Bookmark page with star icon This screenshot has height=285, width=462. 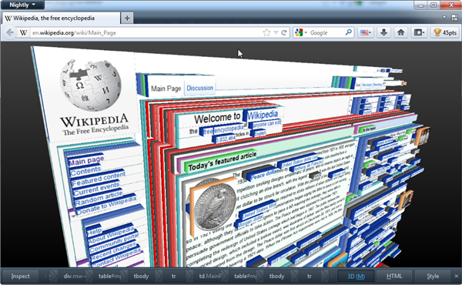(x=266, y=32)
